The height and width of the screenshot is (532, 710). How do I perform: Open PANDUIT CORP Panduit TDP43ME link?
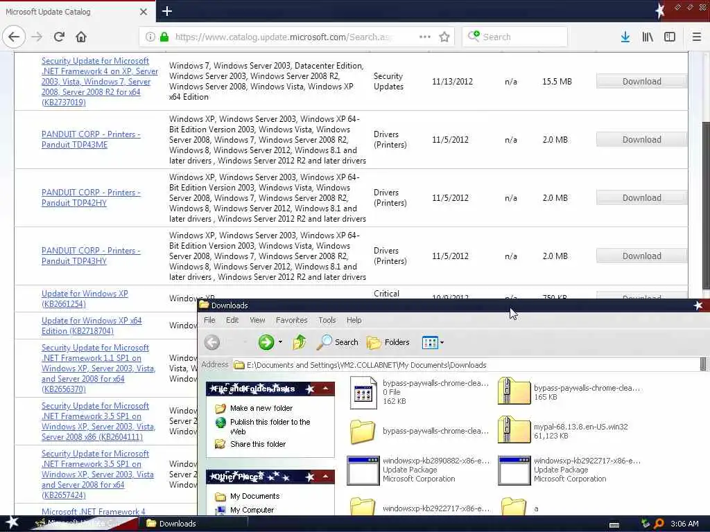[x=91, y=139]
